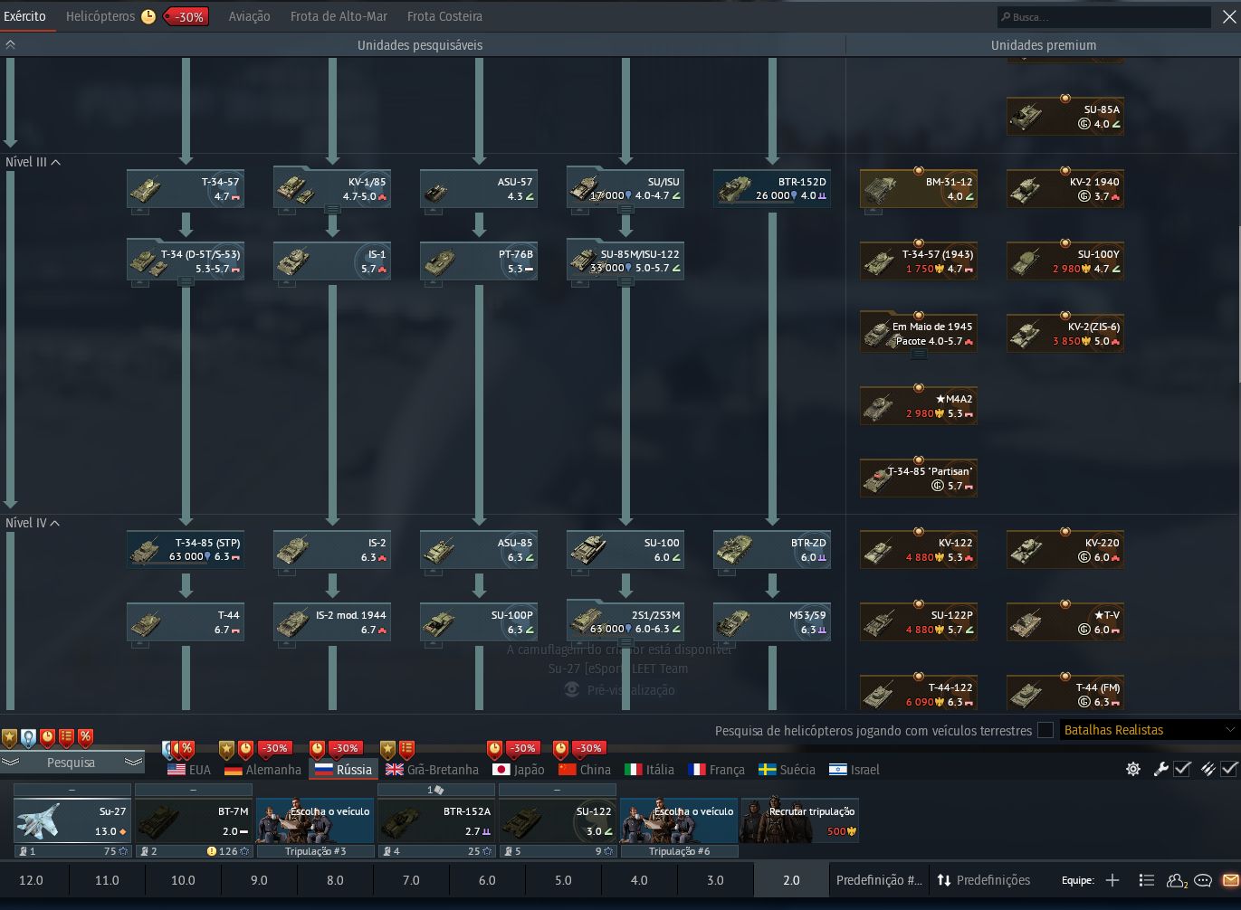The width and height of the screenshot is (1241, 910).
Task: Toggle the automatic repair checkbox
Action: pyautogui.click(x=1182, y=769)
